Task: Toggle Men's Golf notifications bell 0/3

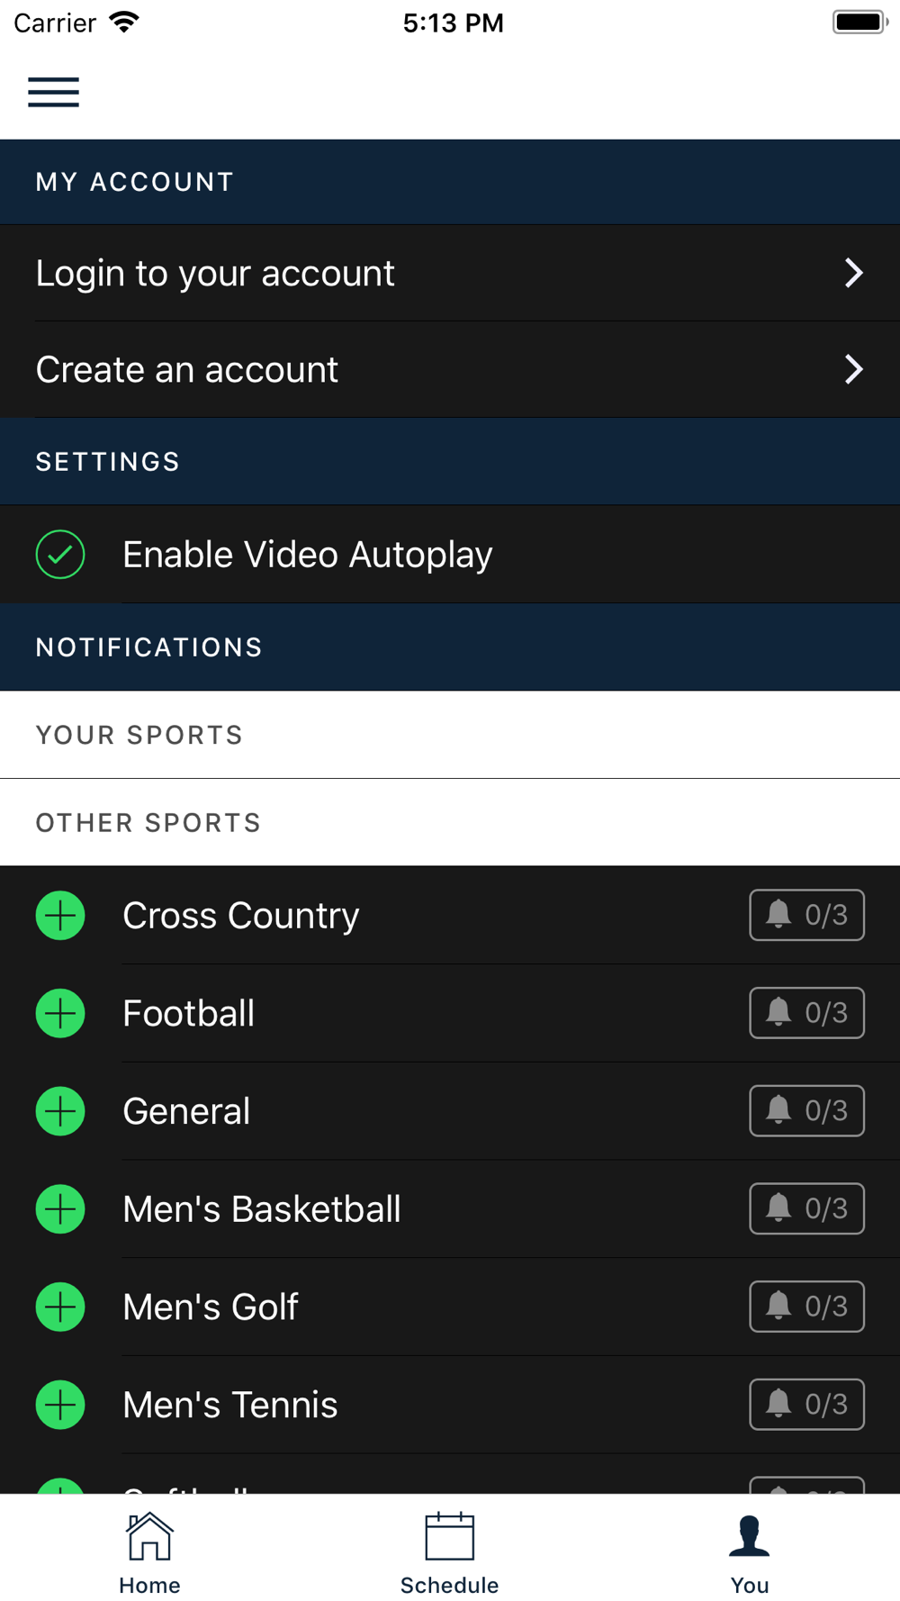Action: tap(806, 1307)
